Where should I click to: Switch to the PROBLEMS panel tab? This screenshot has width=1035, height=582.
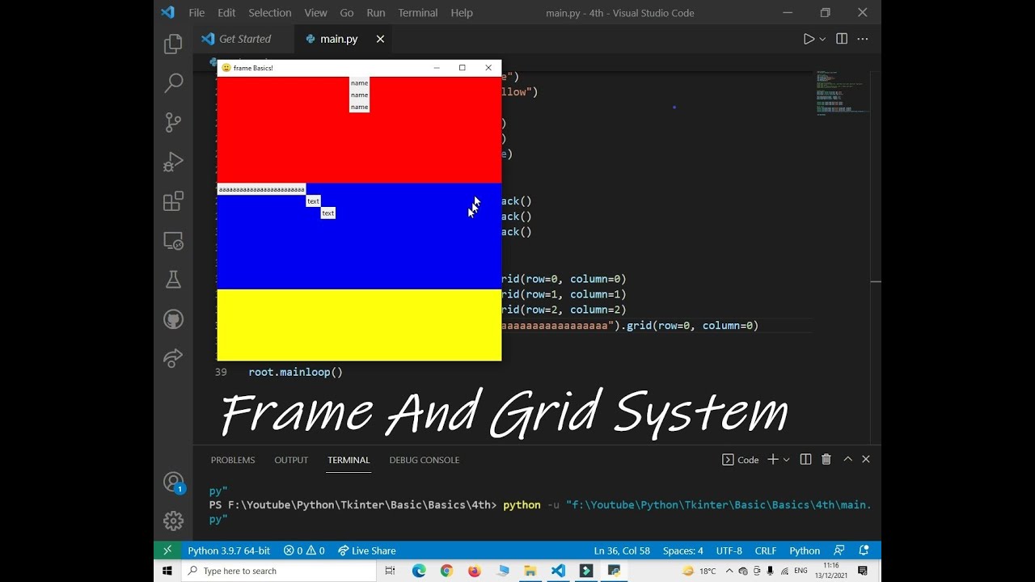tap(233, 460)
